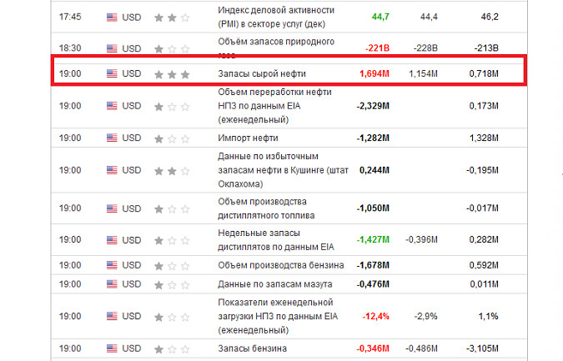563x361 pixels.
Task: Click the three-star importance rating for Запасы сырой нефти
Action: tap(173, 74)
